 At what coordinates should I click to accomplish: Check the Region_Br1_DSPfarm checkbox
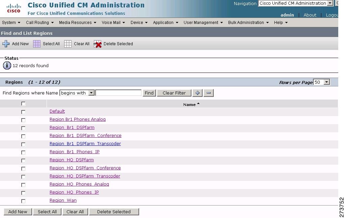[23, 128]
